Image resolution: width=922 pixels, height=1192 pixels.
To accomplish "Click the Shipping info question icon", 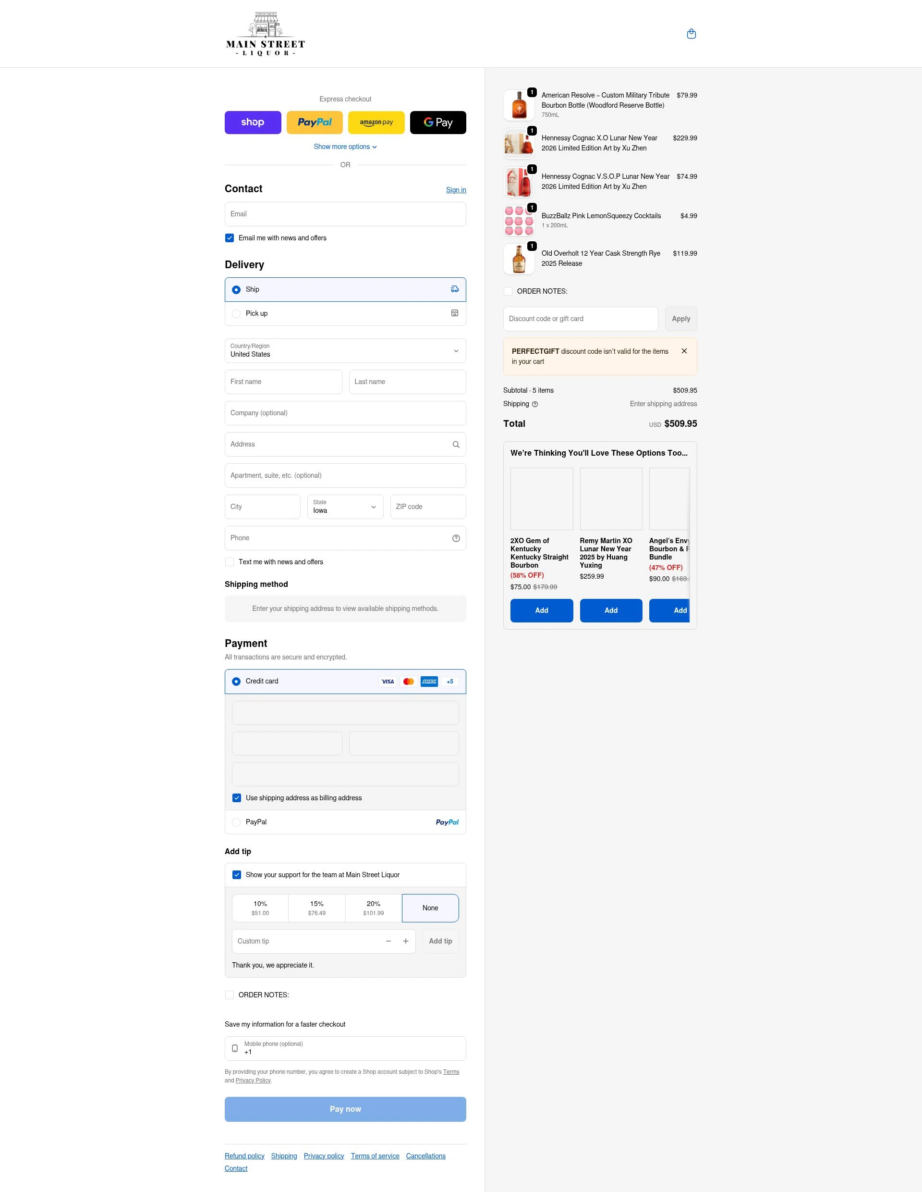I will (534, 404).
